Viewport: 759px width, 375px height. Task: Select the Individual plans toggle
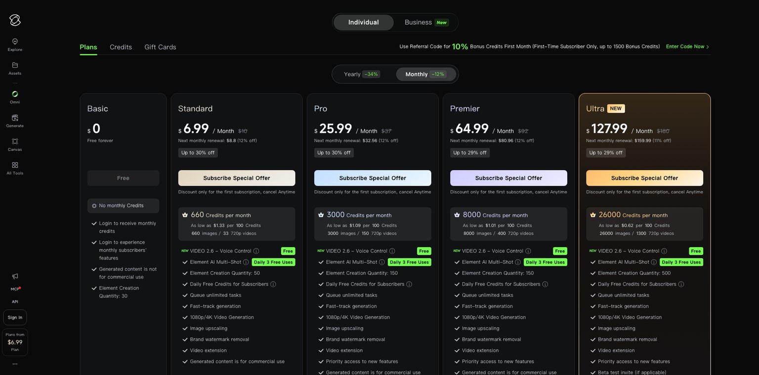coord(363,22)
